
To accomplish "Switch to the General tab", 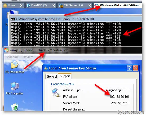I will (52, 77).
